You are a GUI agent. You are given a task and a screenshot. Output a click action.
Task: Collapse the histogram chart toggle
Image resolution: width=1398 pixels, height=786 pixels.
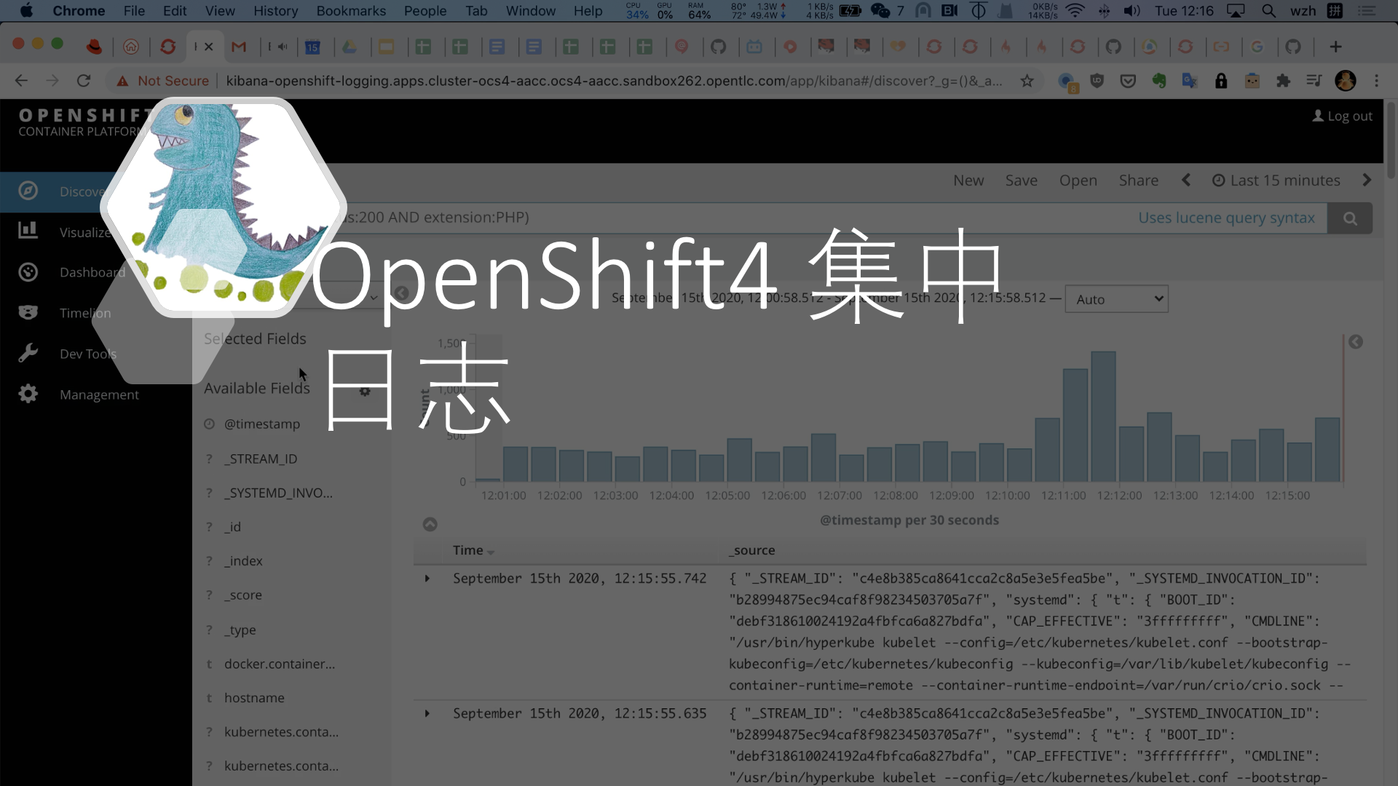[x=430, y=525]
